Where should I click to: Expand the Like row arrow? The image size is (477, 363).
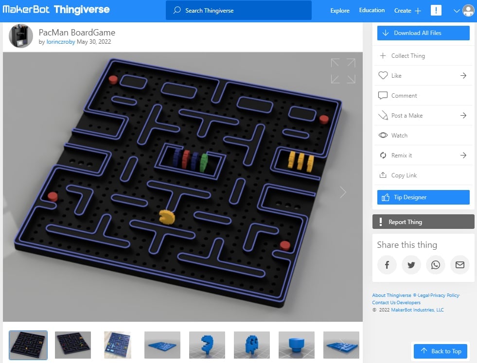click(x=463, y=75)
